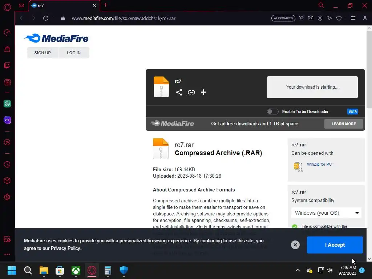
Task: Expand Windows (your OS) dropdown
Action: (x=327, y=213)
